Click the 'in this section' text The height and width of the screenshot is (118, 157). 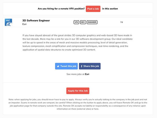pyautogui.click(x=110, y=9)
